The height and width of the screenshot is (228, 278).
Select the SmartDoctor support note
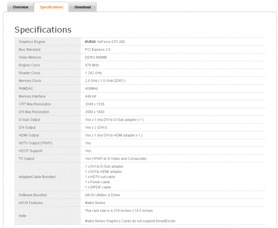click(131, 221)
